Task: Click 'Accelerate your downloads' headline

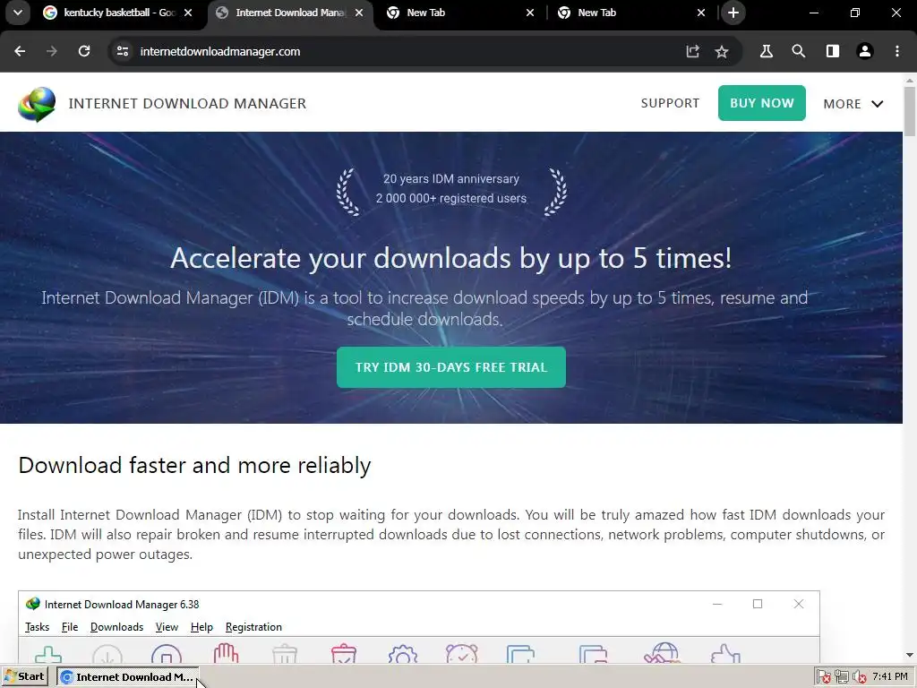Action: [451, 258]
